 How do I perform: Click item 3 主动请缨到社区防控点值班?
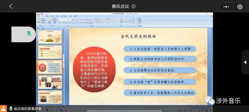click(160, 70)
